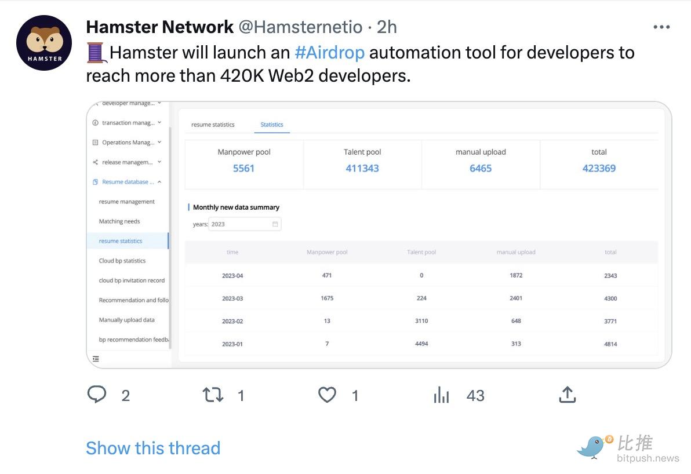Open Cloud bp statistics sidebar item

(x=122, y=261)
